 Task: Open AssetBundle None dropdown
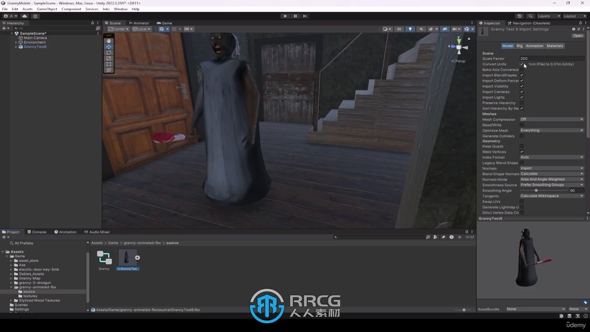536,309
